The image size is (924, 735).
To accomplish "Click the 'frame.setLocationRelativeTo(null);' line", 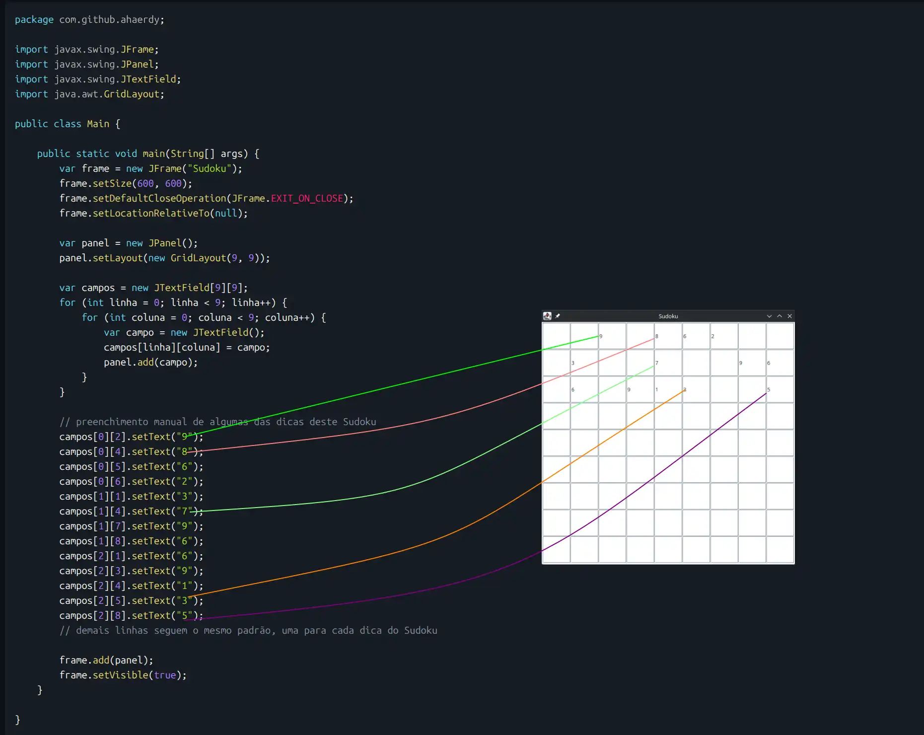I will coord(153,214).
